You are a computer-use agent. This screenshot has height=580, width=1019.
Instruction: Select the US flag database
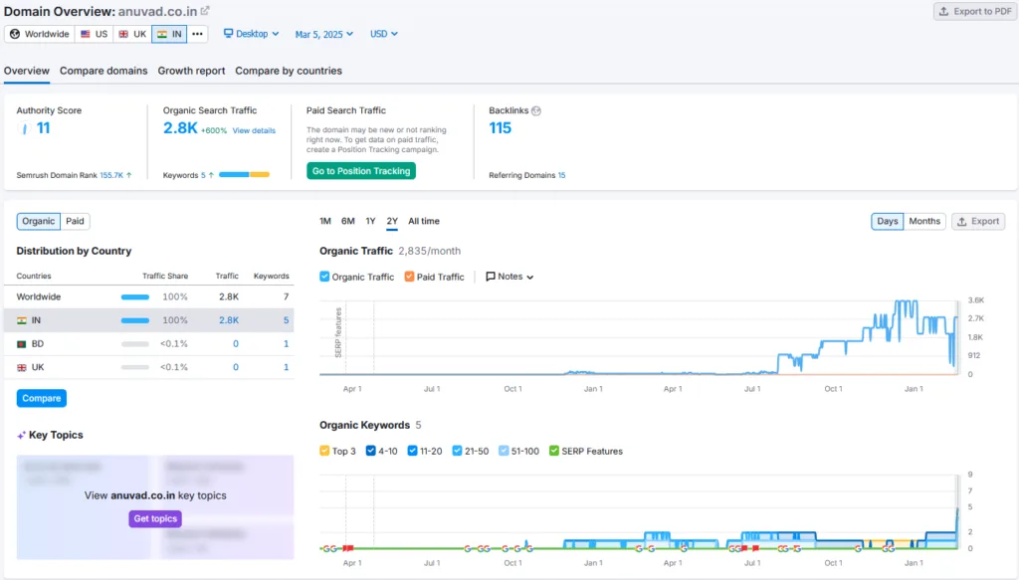95,34
